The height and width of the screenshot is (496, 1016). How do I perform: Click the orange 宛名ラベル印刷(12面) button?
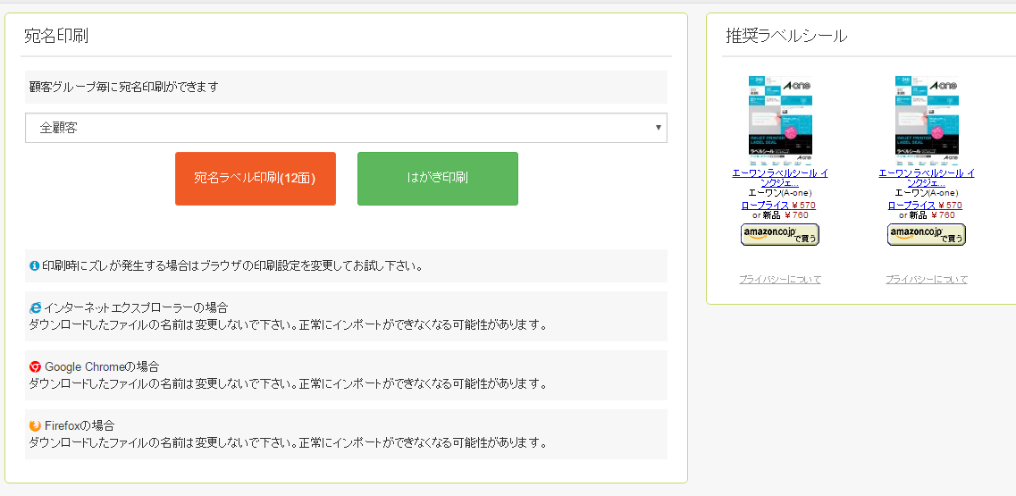256,179
